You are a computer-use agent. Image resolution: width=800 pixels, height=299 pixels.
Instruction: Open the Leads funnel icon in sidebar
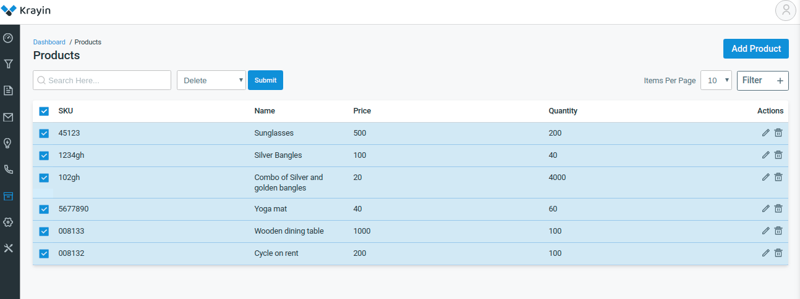[8, 63]
